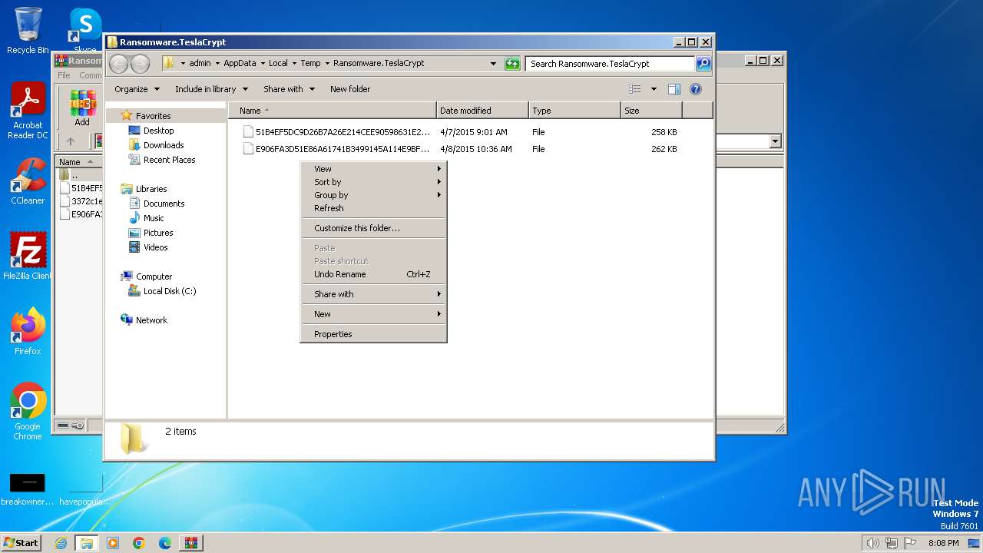The height and width of the screenshot is (553, 983).
Task: Choose Customize this folder
Action: 373,228
